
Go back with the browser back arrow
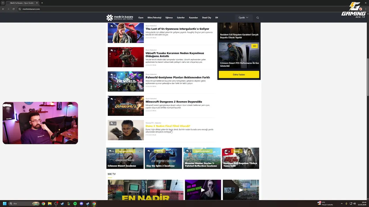[x=3, y=9]
